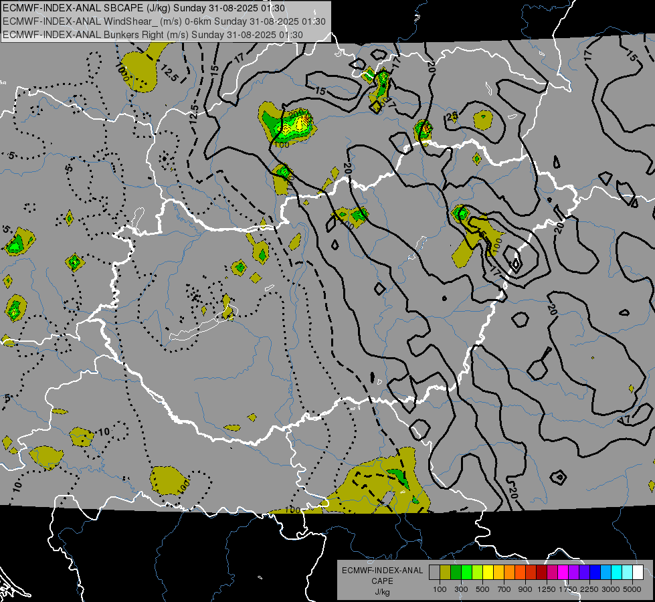Viewport: 655px width, 602px height.
Task: Click the WindShear 0-6km title line
Action: 164,21
